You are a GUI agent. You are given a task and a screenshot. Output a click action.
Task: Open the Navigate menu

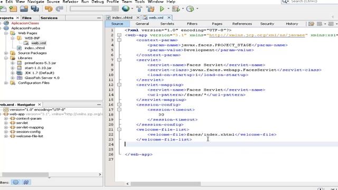point(36,2)
